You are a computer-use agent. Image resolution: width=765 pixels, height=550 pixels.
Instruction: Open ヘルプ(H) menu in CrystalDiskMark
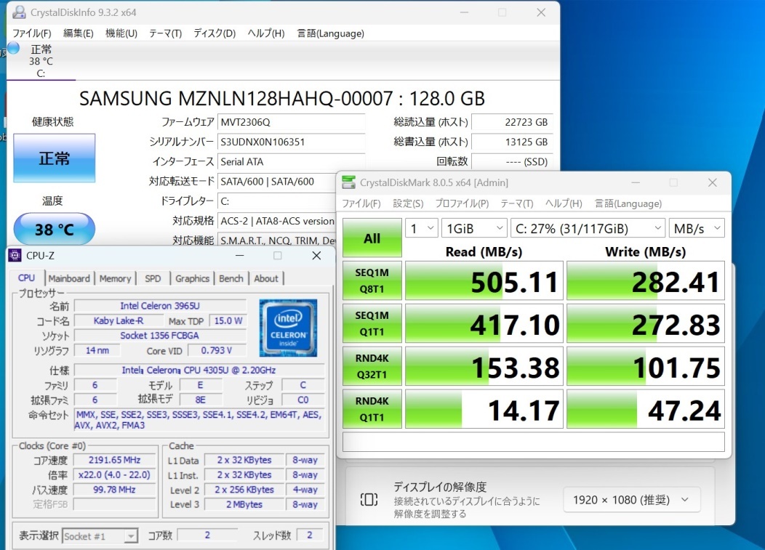(x=564, y=203)
